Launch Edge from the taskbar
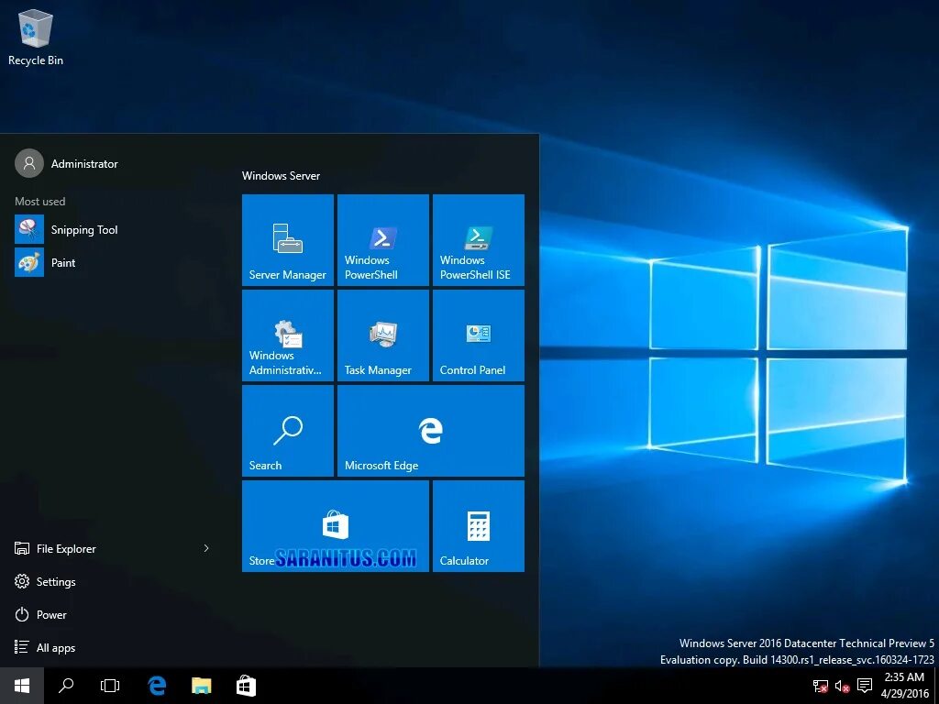The image size is (939, 704). point(157,686)
